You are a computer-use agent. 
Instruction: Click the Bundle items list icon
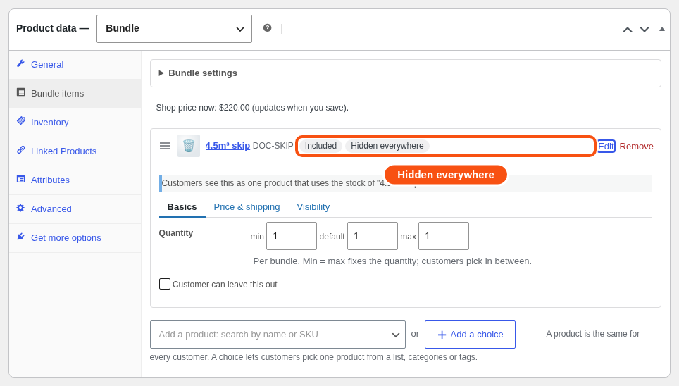(x=20, y=92)
